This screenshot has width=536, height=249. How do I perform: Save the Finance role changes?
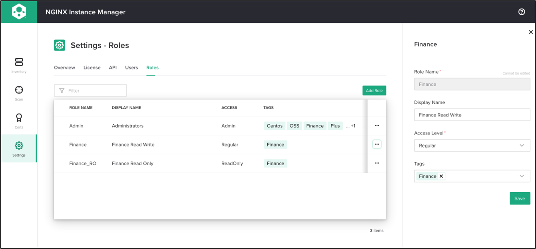pos(520,198)
